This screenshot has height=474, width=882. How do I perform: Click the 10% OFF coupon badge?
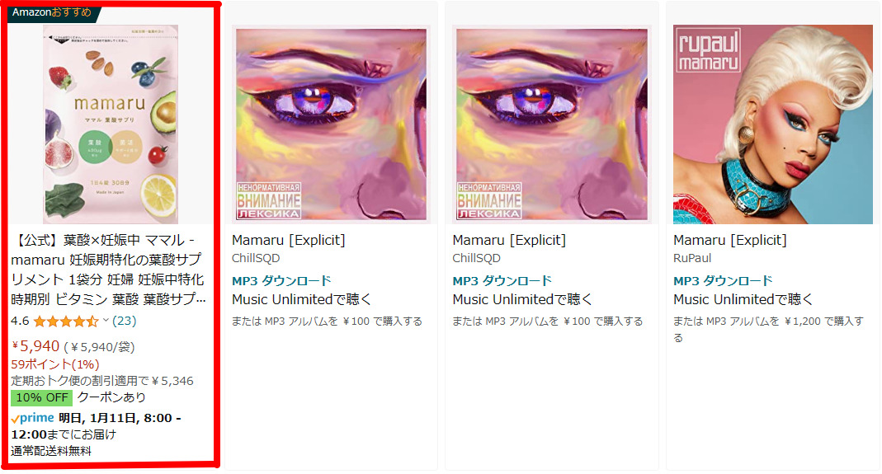(41, 397)
